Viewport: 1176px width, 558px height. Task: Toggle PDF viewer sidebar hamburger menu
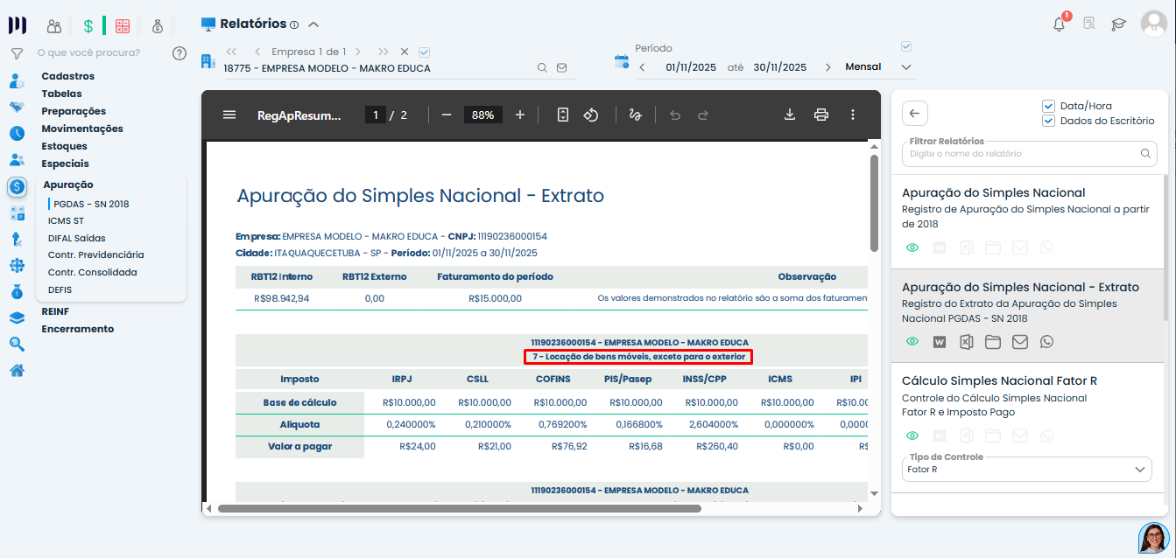[x=229, y=115]
